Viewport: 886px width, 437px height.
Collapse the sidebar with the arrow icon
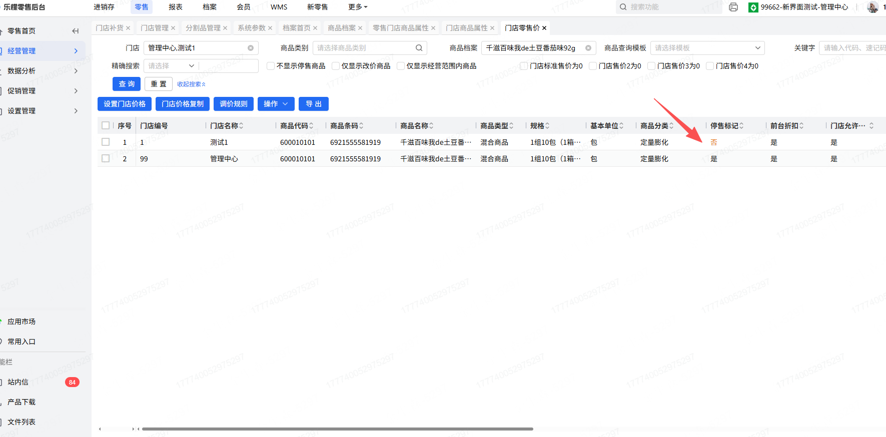76,31
